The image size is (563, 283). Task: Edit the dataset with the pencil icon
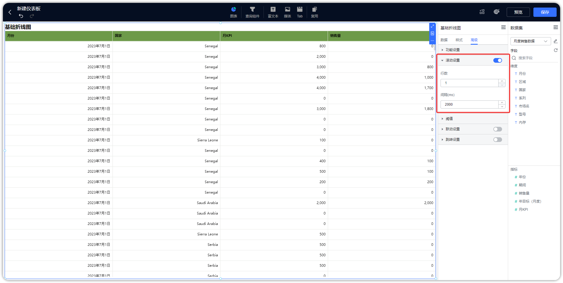coord(555,41)
